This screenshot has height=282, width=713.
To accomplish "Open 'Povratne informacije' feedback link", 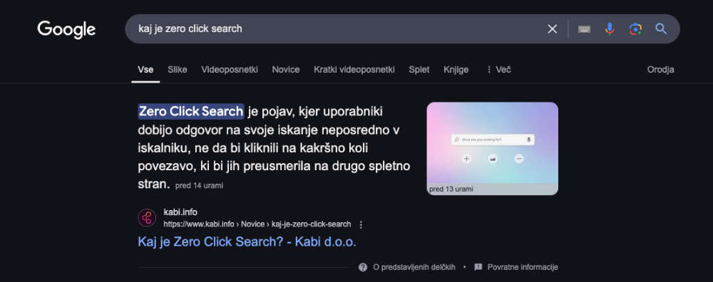I will click(x=523, y=267).
